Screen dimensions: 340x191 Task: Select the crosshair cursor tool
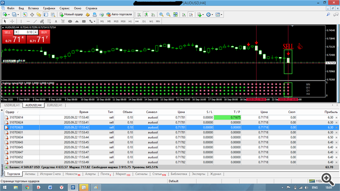[11, 21]
